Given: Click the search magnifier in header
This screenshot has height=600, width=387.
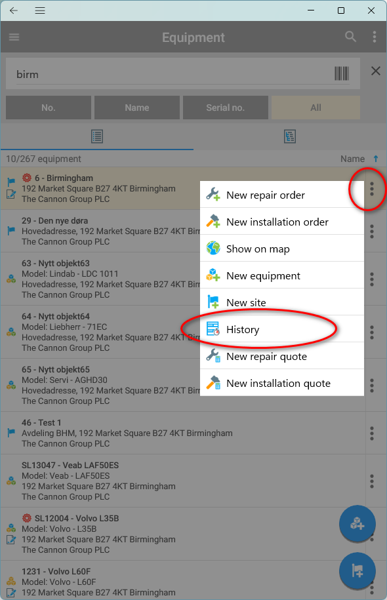Looking at the screenshot, I should coord(350,37).
